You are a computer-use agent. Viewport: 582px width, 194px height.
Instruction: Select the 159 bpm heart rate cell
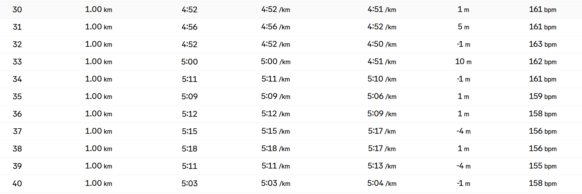[543, 97]
